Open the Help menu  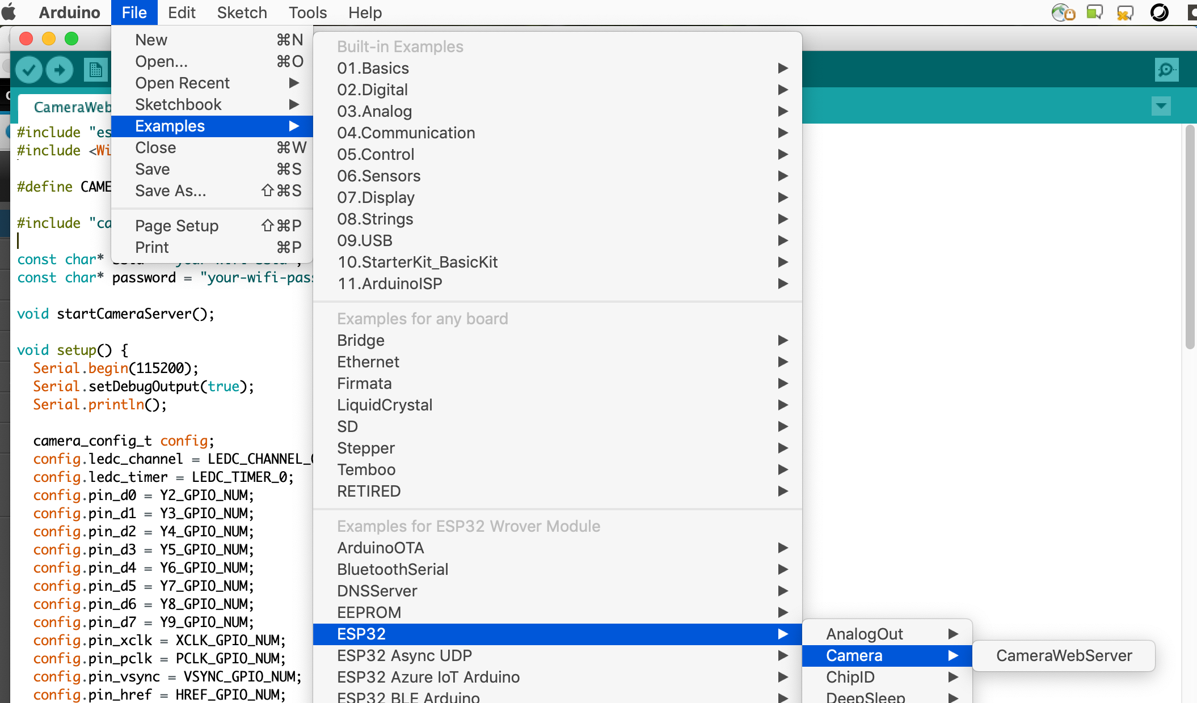(x=365, y=12)
